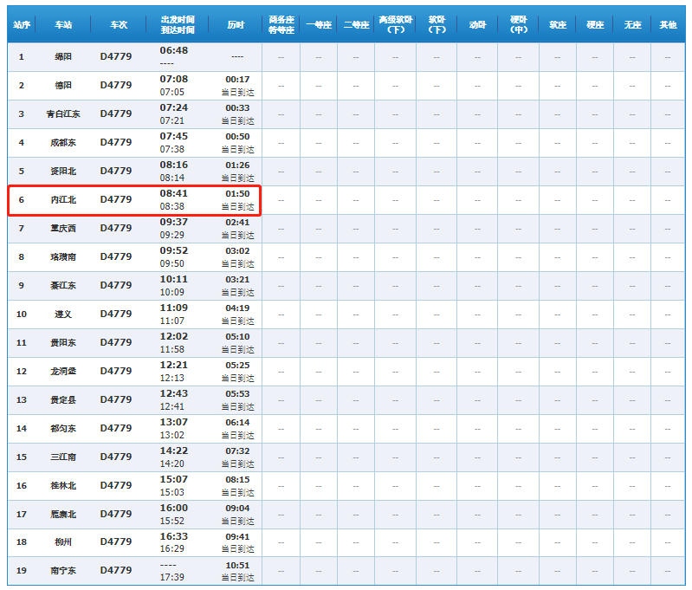692x590 pixels.
Task: Click the 重庆西 station name
Action: tap(63, 228)
